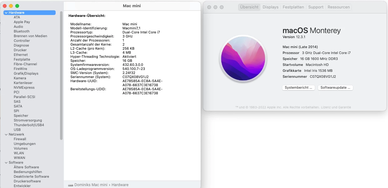388x188 pixels.
Task: Select Grafik/Displays in the sidebar
Action: [26, 73]
